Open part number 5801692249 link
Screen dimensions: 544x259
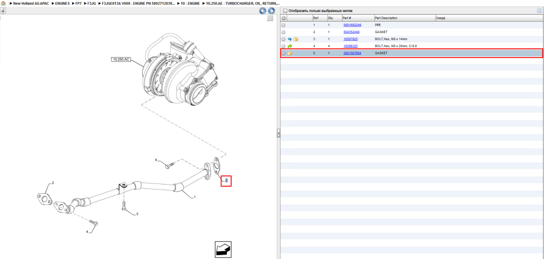pos(352,26)
